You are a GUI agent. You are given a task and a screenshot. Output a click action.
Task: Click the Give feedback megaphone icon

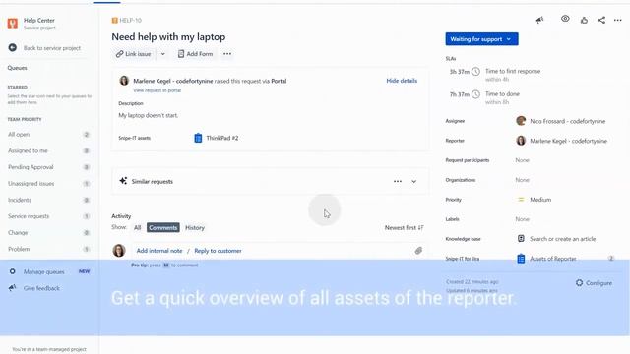pos(13,288)
